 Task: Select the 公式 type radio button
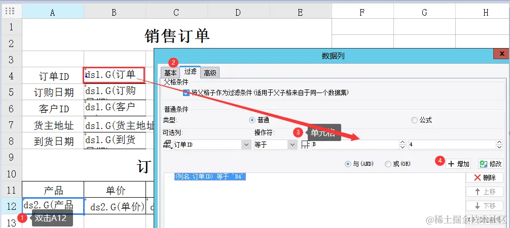(x=414, y=120)
